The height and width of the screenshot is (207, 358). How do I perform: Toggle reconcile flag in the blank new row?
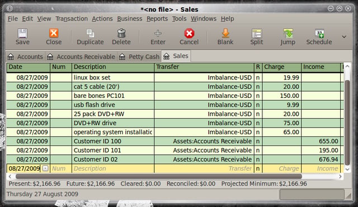click(258, 168)
